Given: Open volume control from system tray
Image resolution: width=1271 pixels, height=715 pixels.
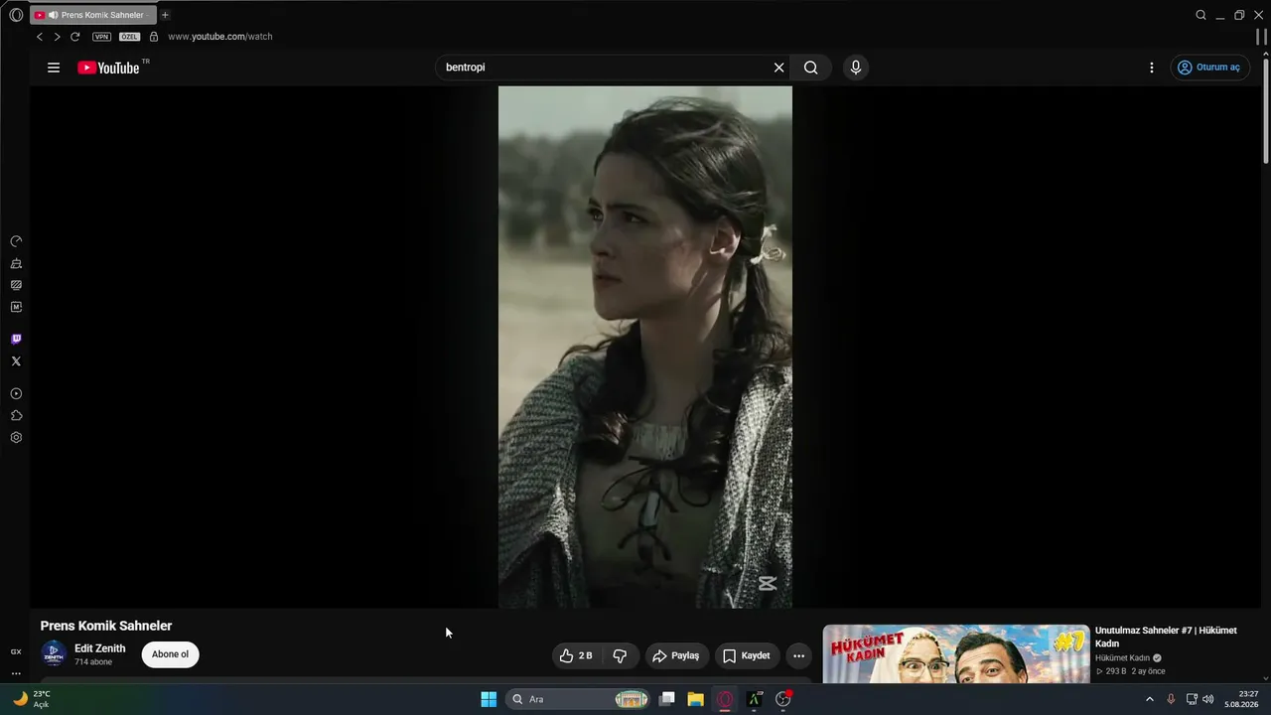Looking at the screenshot, I should click(1208, 699).
